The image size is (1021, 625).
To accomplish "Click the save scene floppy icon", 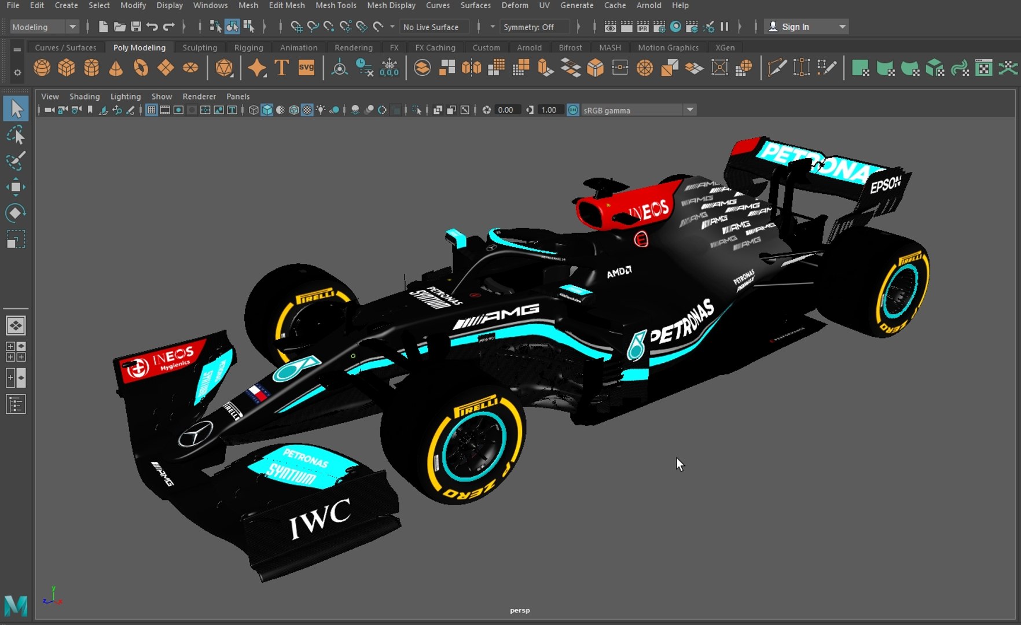I will (136, 27).
